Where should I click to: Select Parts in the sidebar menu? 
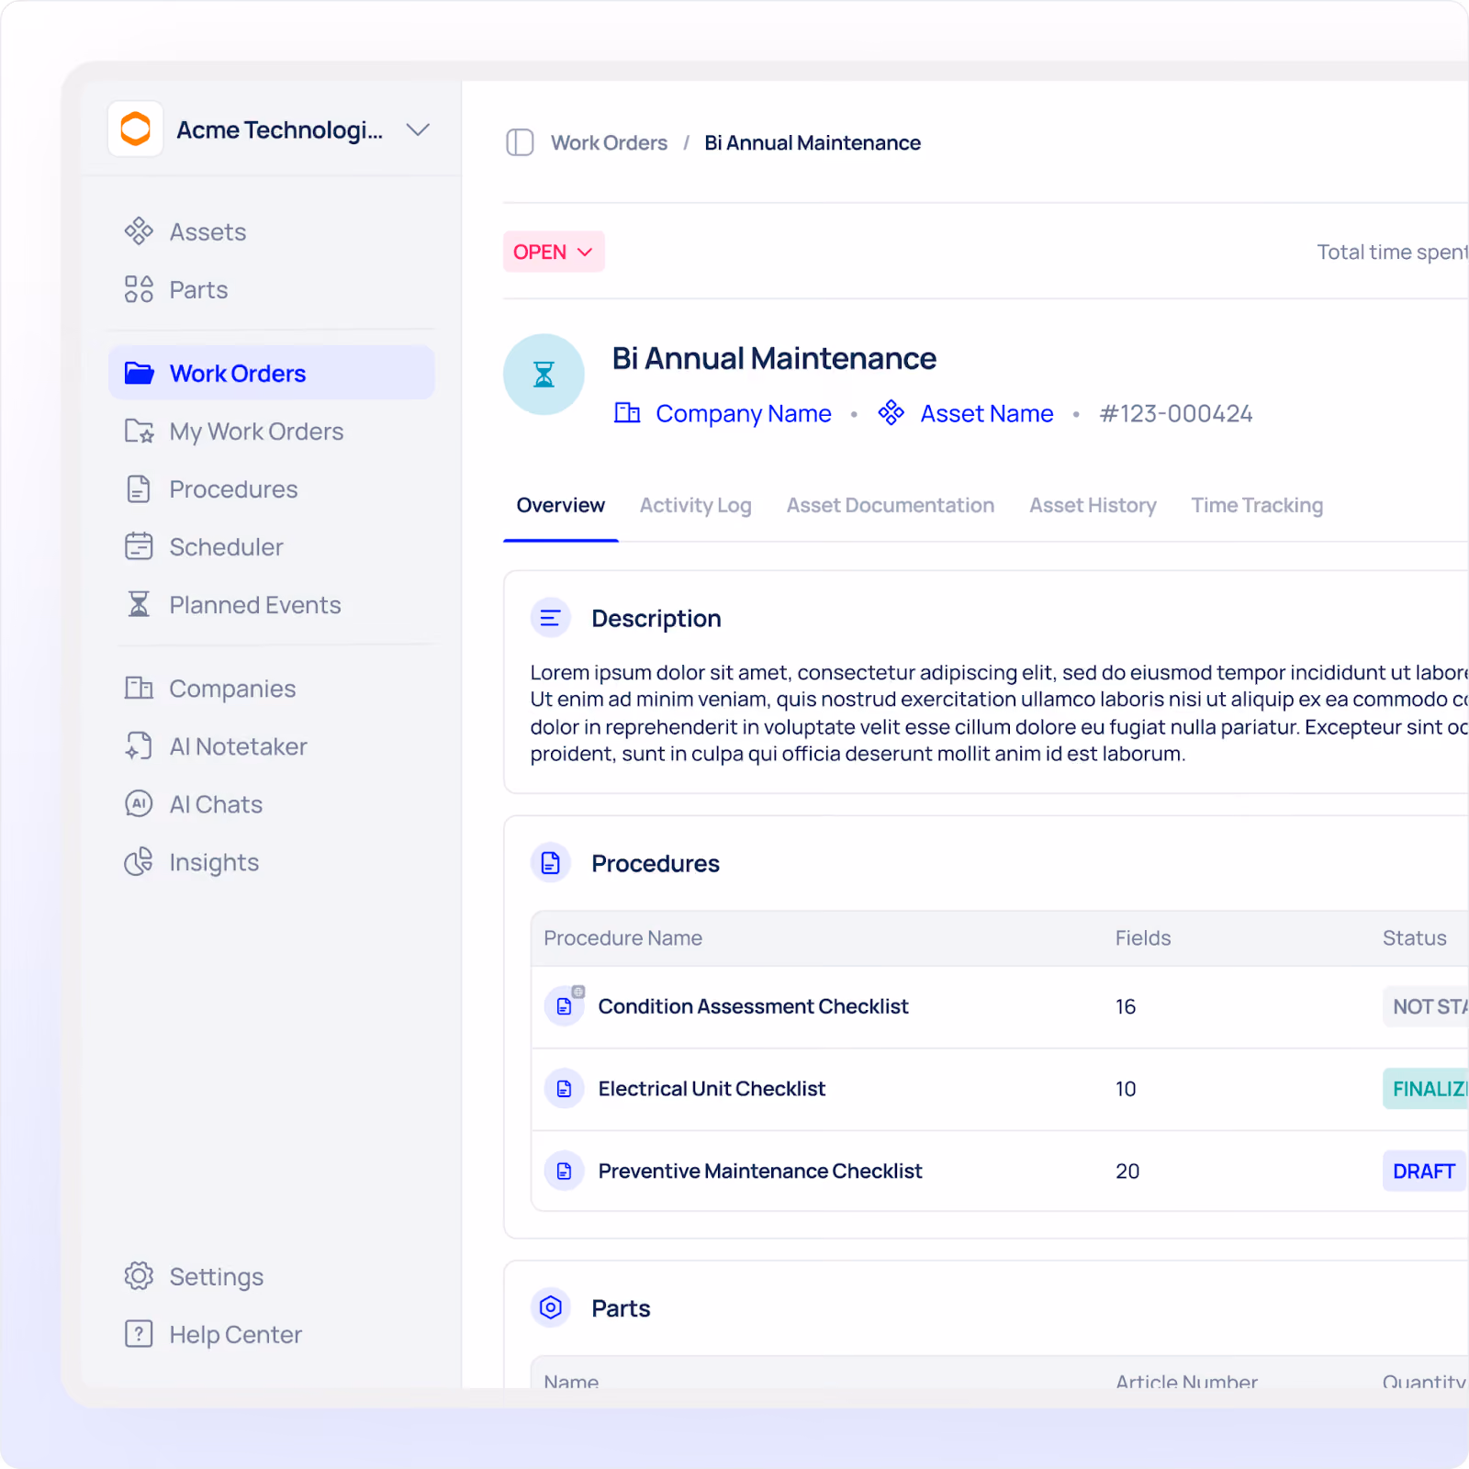(x=272, y=289)
